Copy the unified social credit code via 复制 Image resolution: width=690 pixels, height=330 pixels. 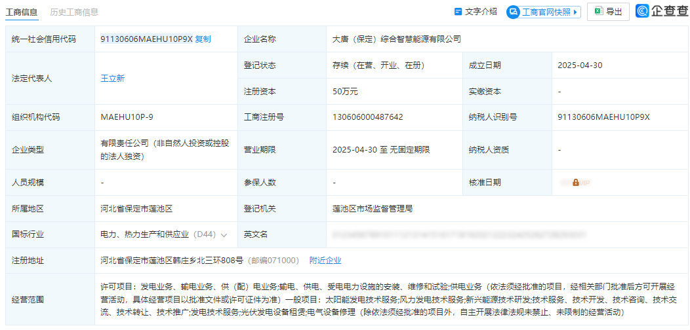pos(203,39)
